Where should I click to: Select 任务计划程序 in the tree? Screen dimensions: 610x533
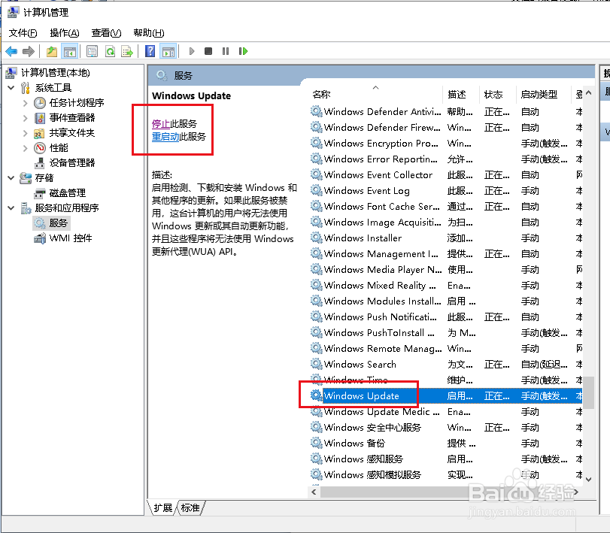click(76, 103)
